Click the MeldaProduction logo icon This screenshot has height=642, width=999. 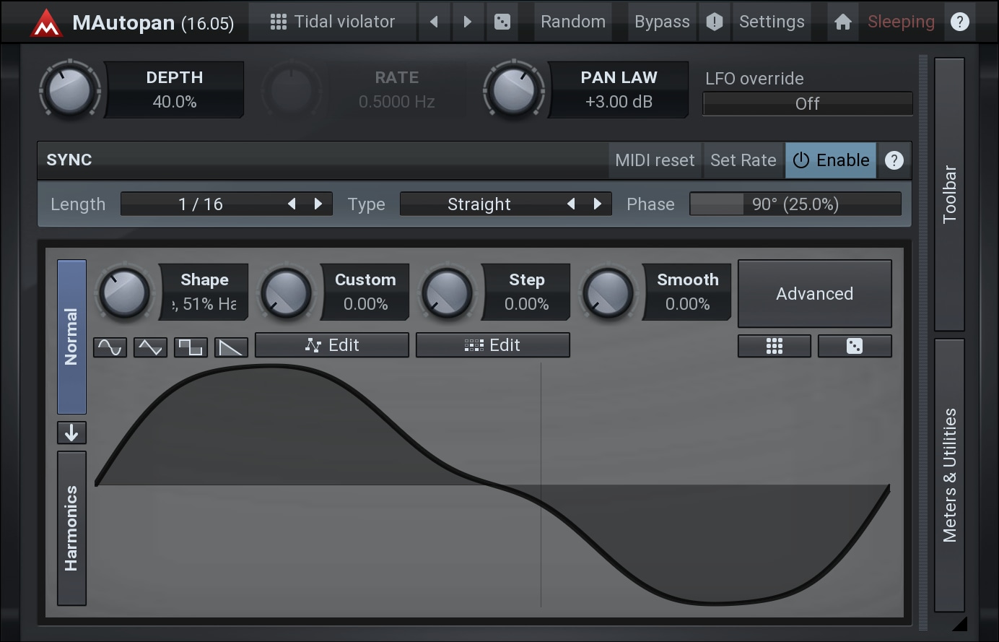coord(45,22)
